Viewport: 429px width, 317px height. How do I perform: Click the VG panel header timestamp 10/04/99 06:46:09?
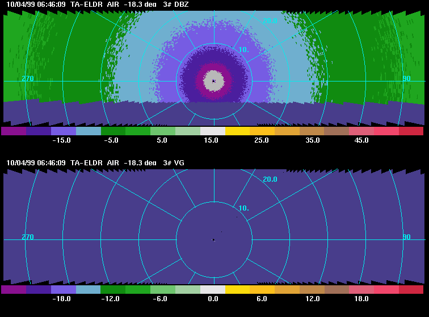click(36, 162)
